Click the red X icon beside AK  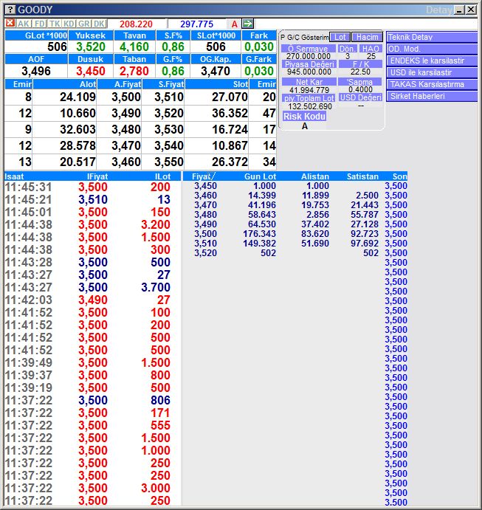[10, 24]
